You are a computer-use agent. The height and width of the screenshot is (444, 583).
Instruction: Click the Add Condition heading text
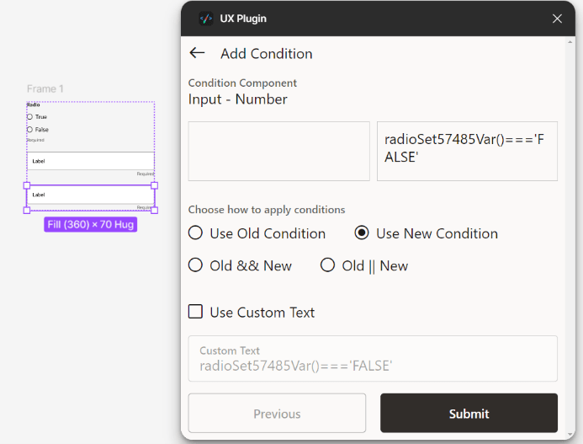(x=266, y=54)
